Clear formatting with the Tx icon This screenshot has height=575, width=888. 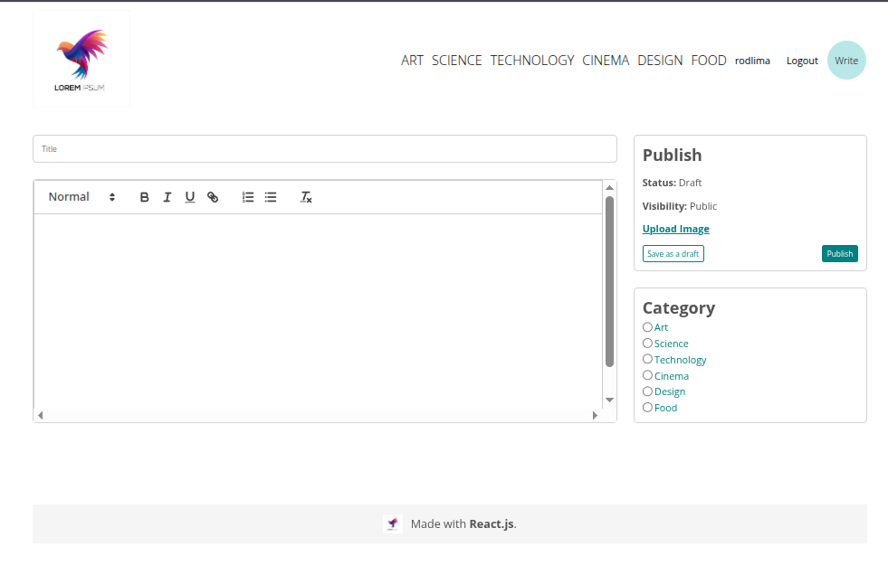[306, 197]
